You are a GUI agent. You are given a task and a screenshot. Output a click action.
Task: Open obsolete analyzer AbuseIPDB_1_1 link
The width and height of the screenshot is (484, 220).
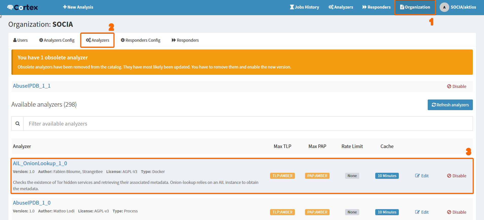pyautogui.click(x=32, y=86)
